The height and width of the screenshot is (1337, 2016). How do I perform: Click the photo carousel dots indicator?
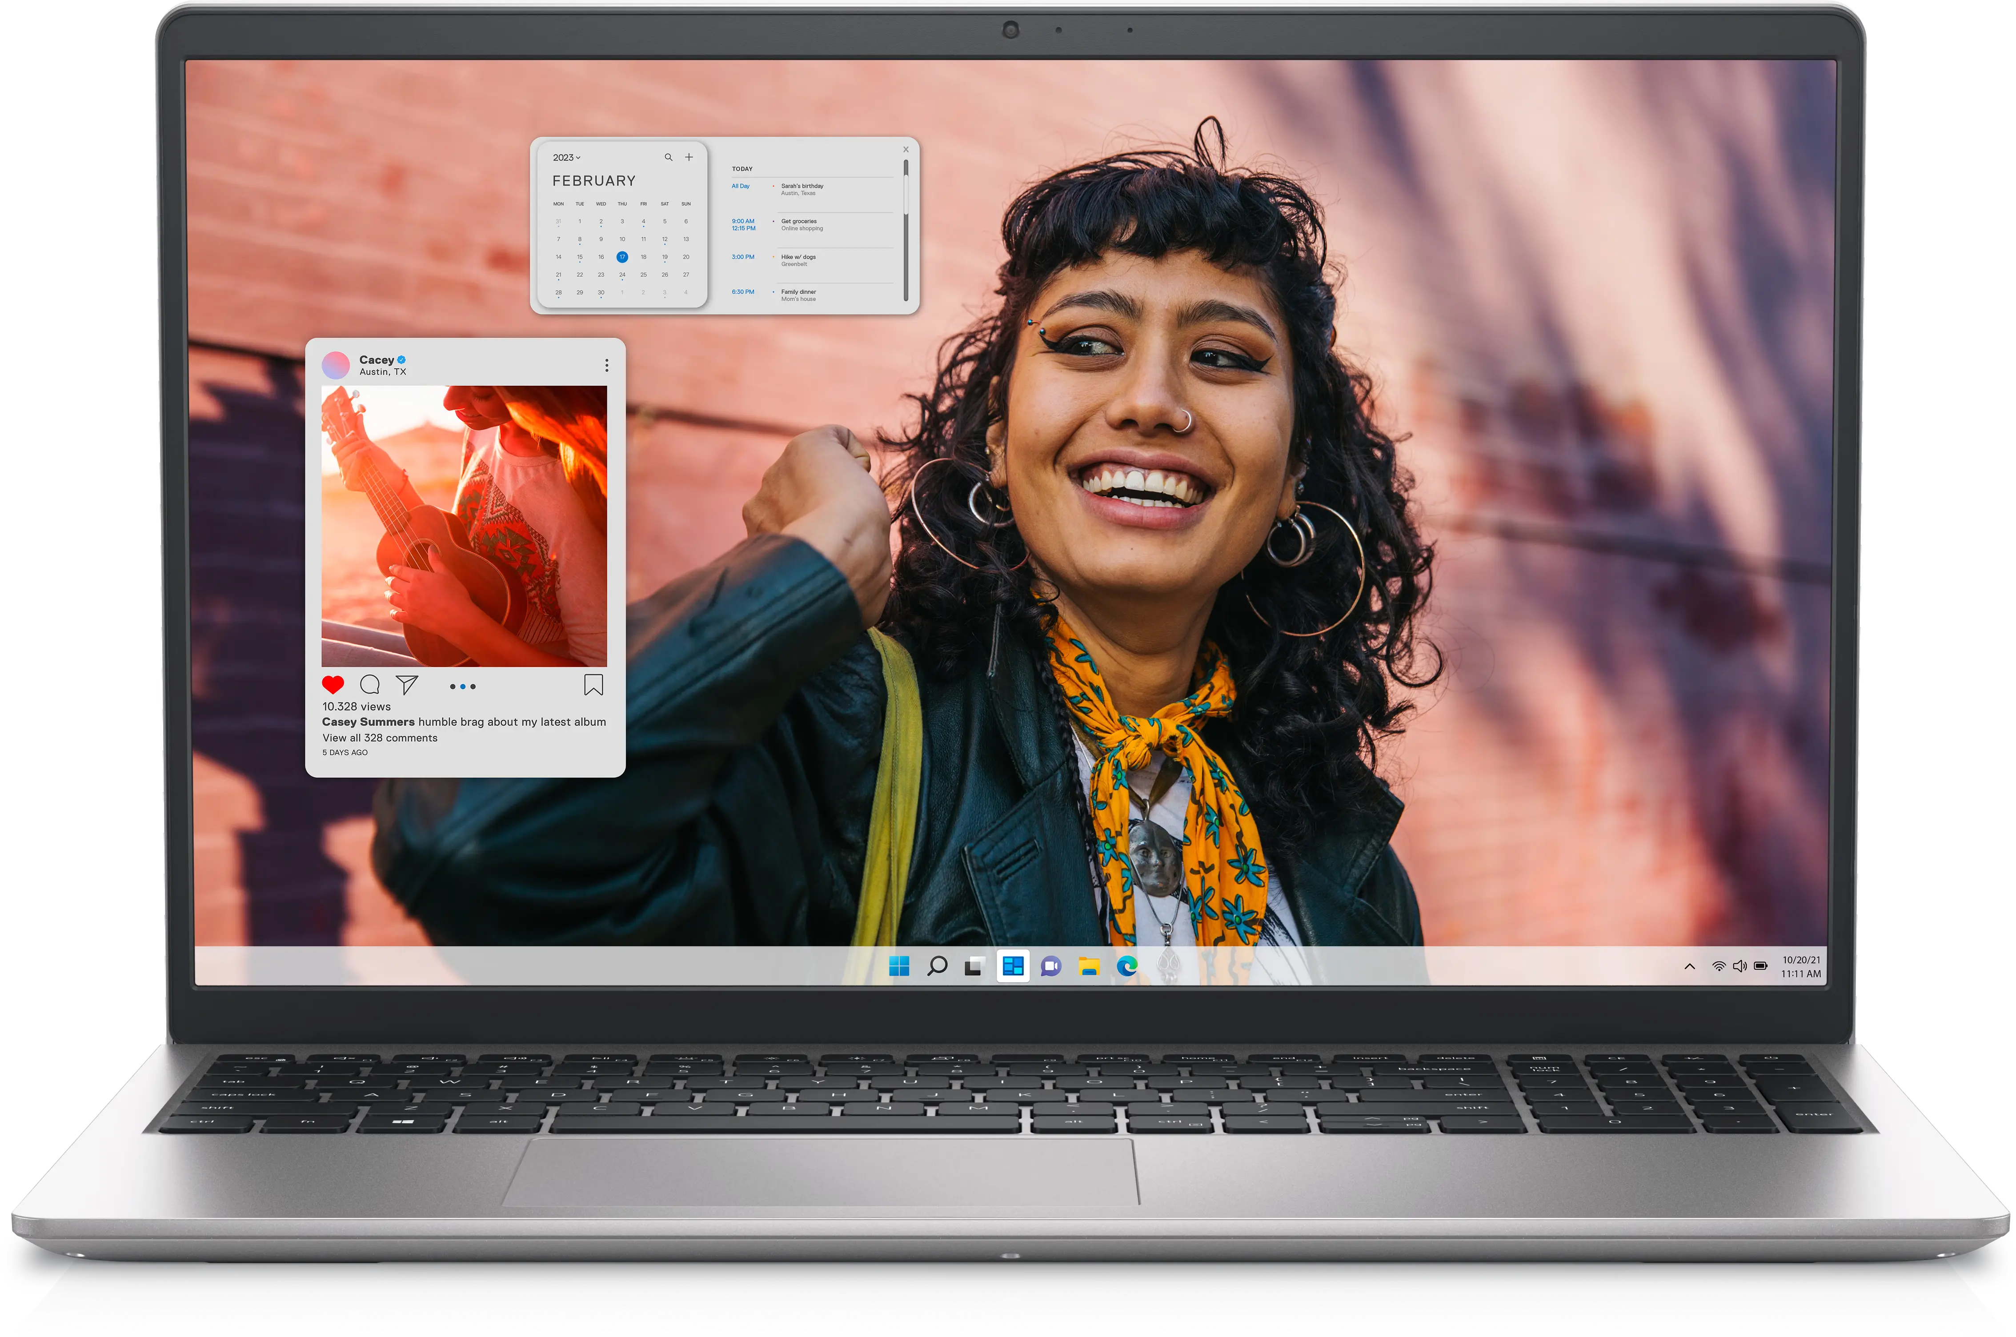(x=462, y=686)
